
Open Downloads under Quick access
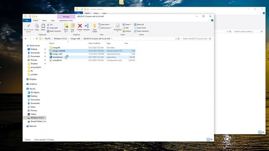35,53
